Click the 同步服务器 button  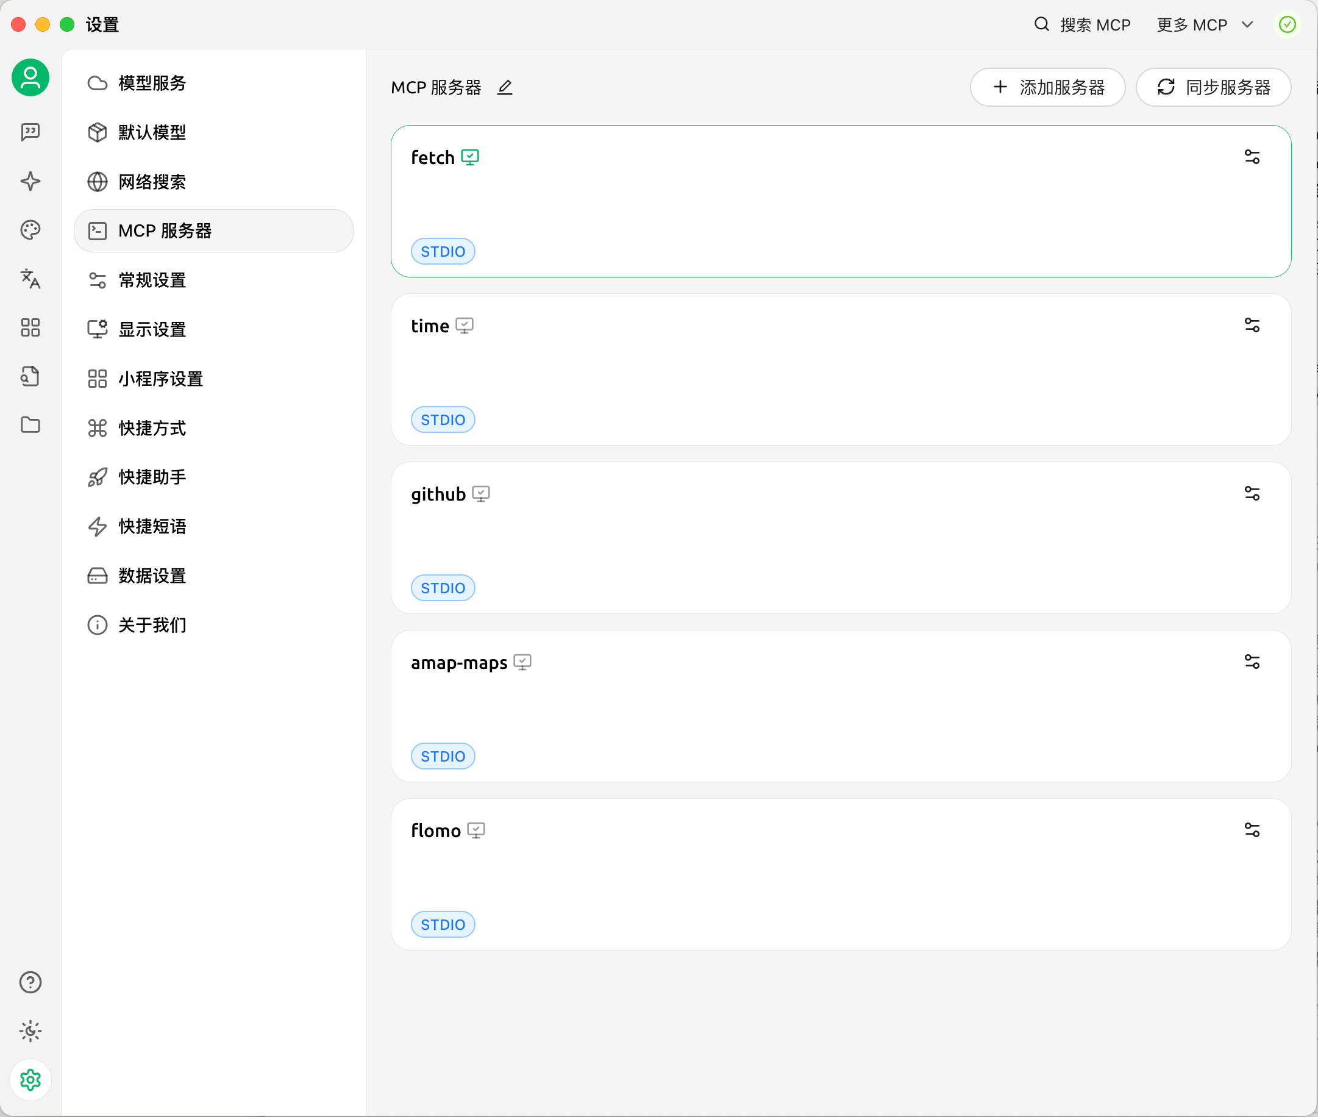click(x=1213, y=87)
